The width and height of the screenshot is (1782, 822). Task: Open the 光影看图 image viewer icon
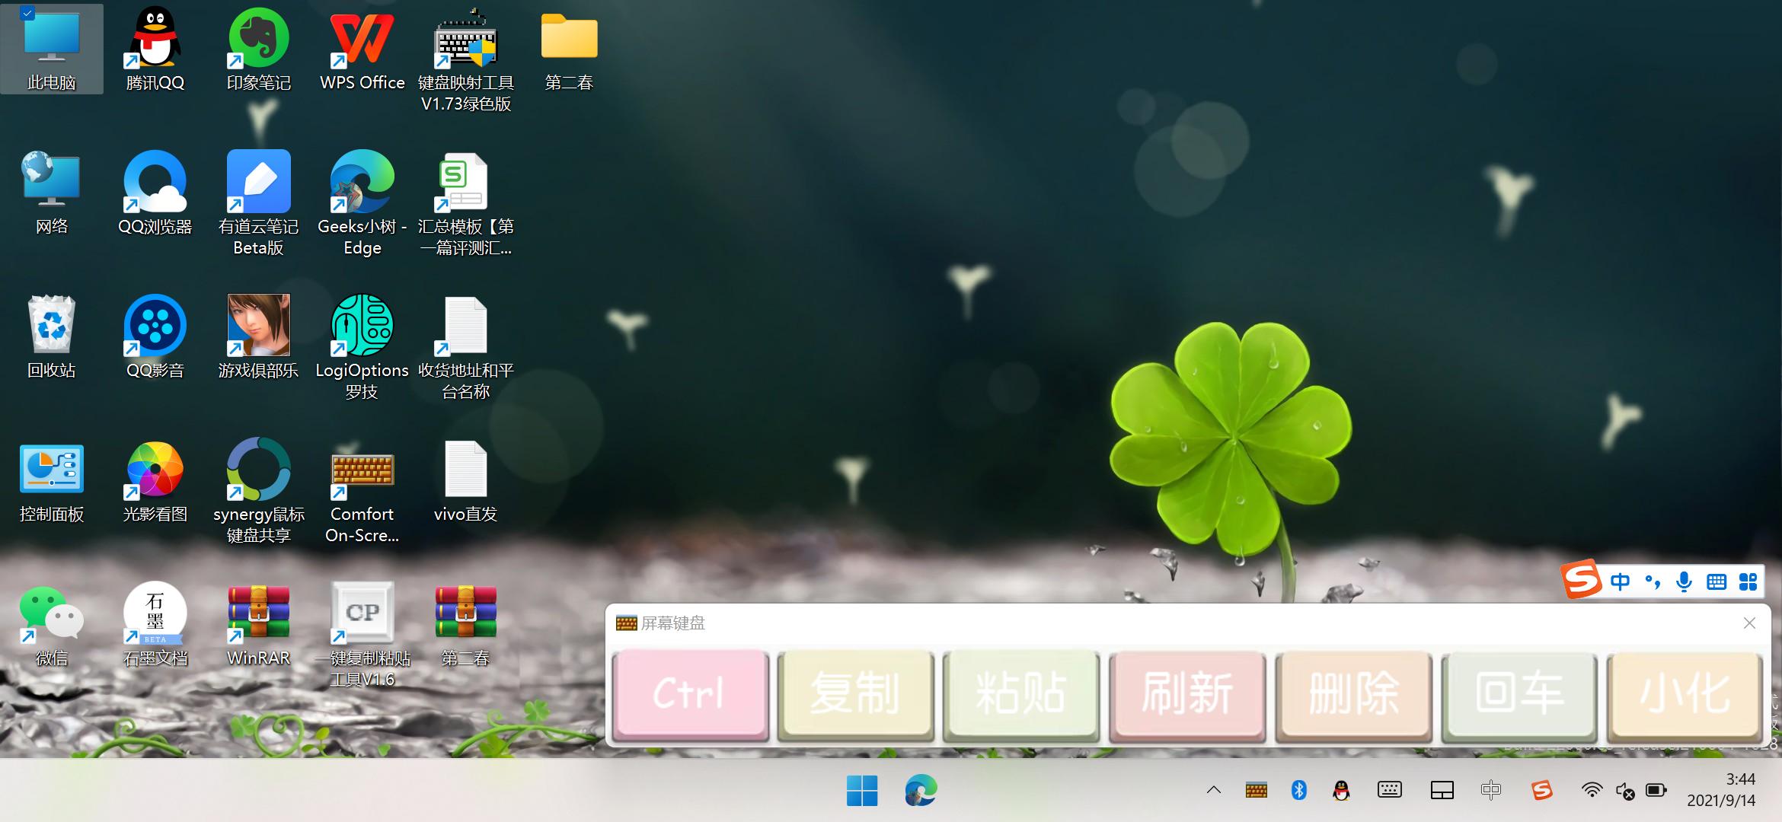tap(155, 469)
